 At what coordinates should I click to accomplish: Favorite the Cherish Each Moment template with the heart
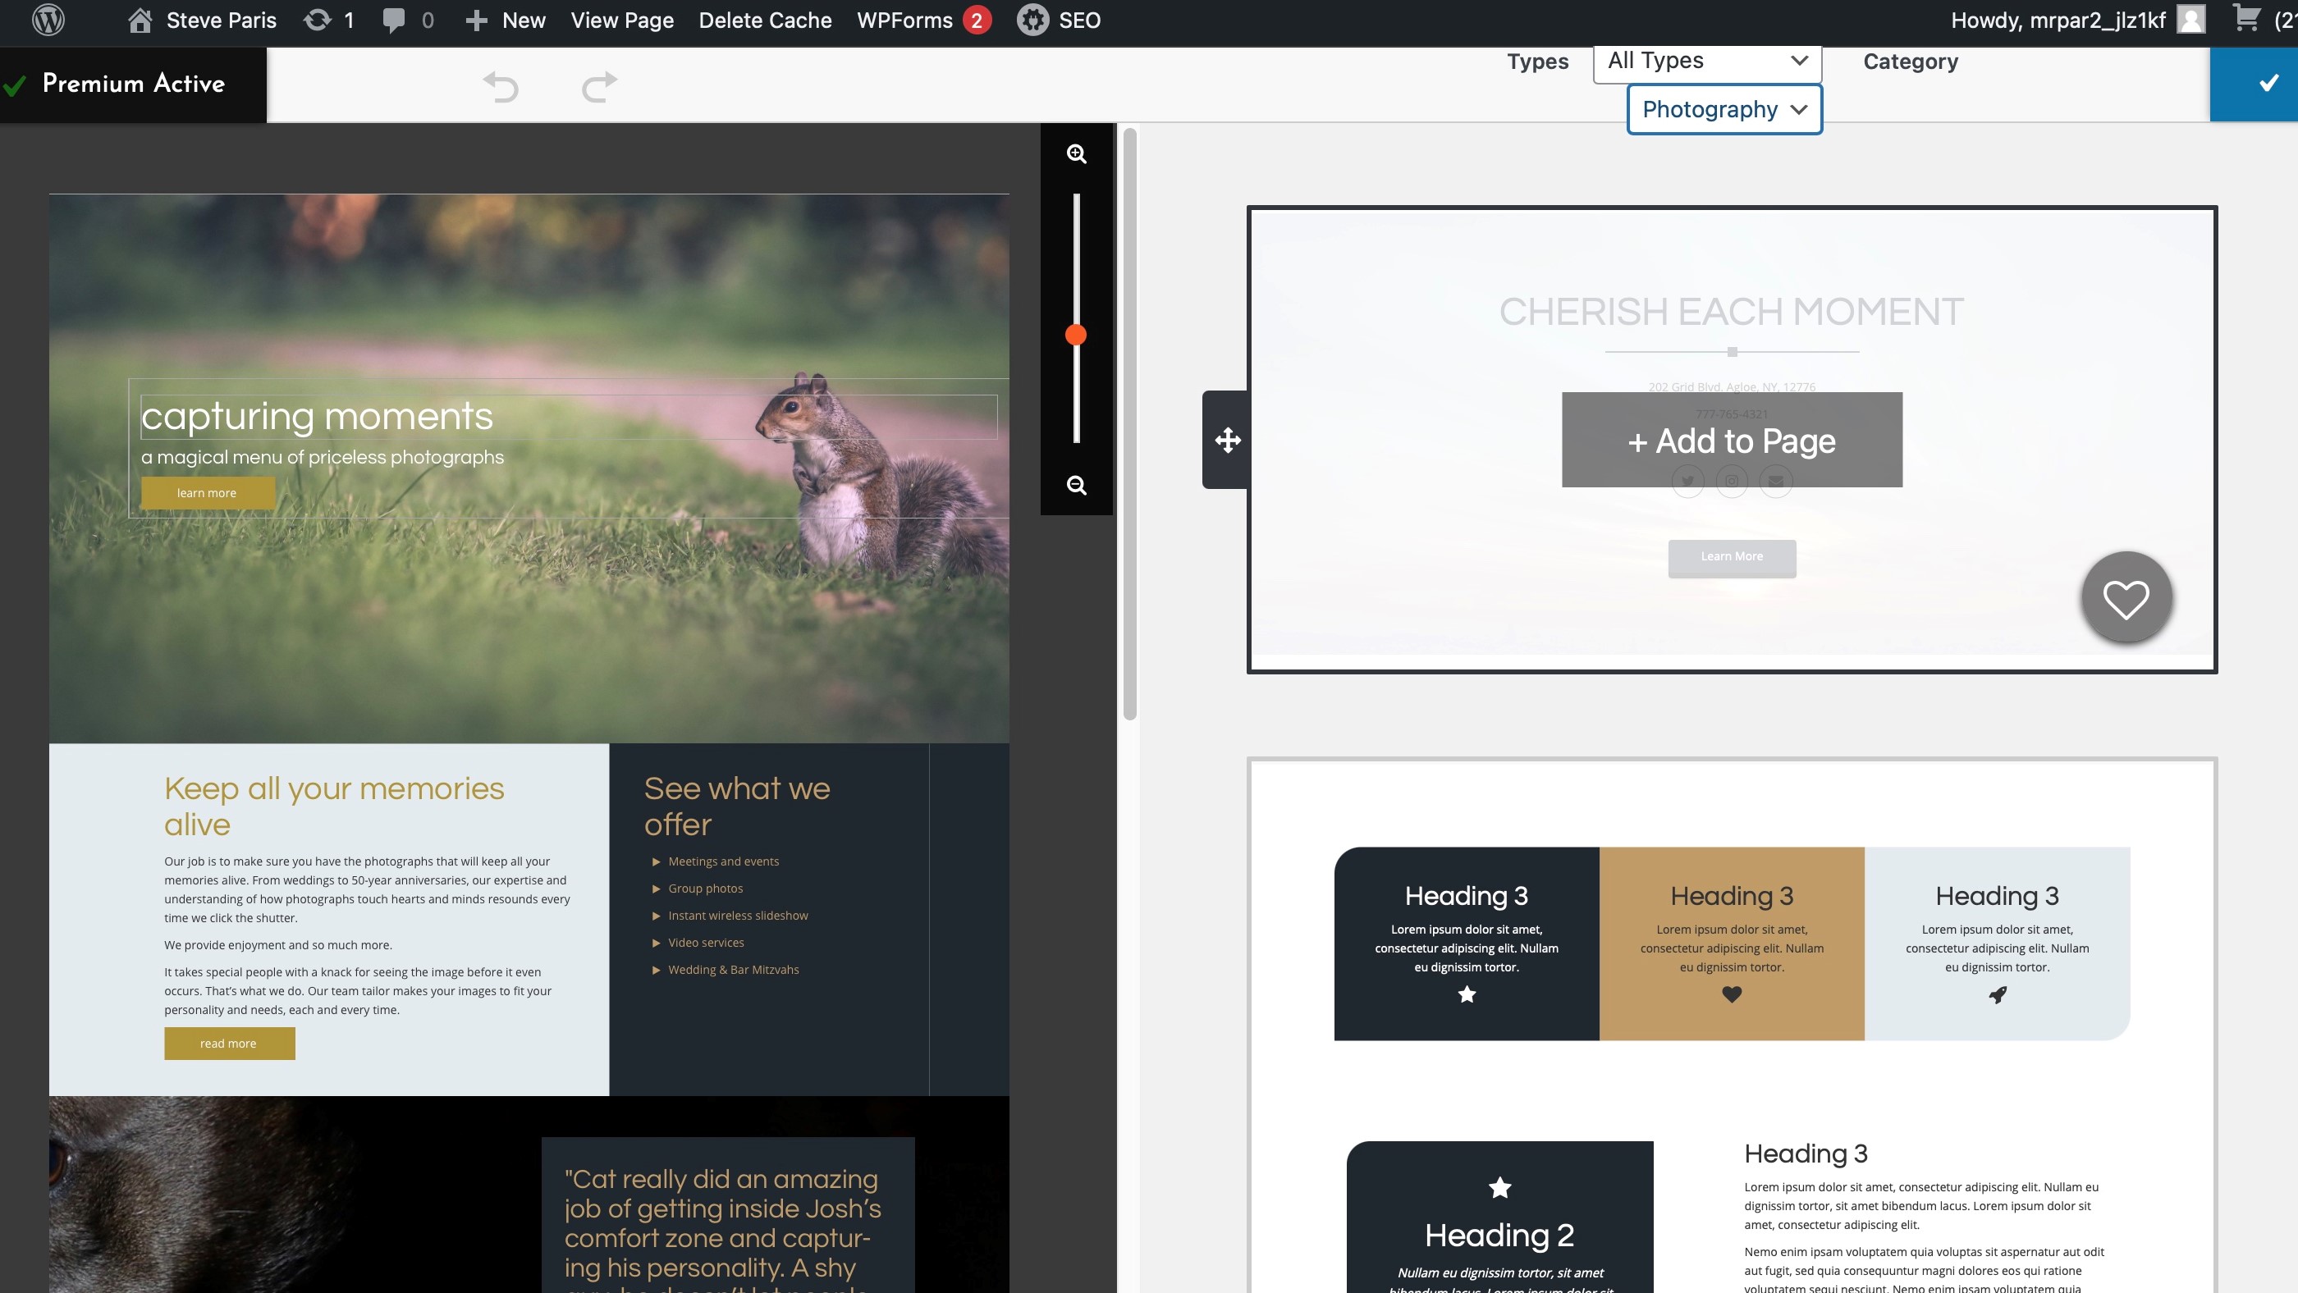click(2126, 597)
